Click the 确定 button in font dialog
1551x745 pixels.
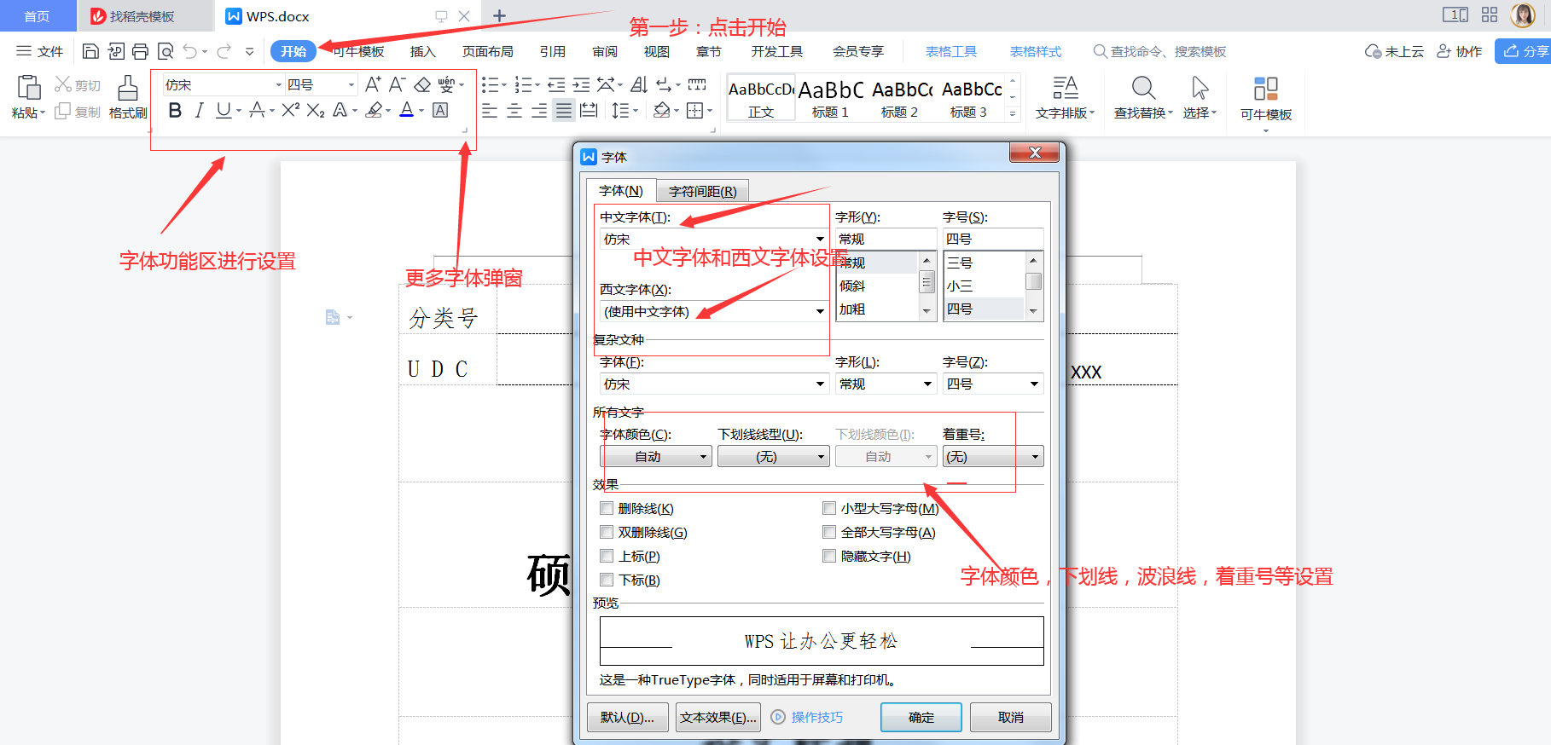(921, 717)
